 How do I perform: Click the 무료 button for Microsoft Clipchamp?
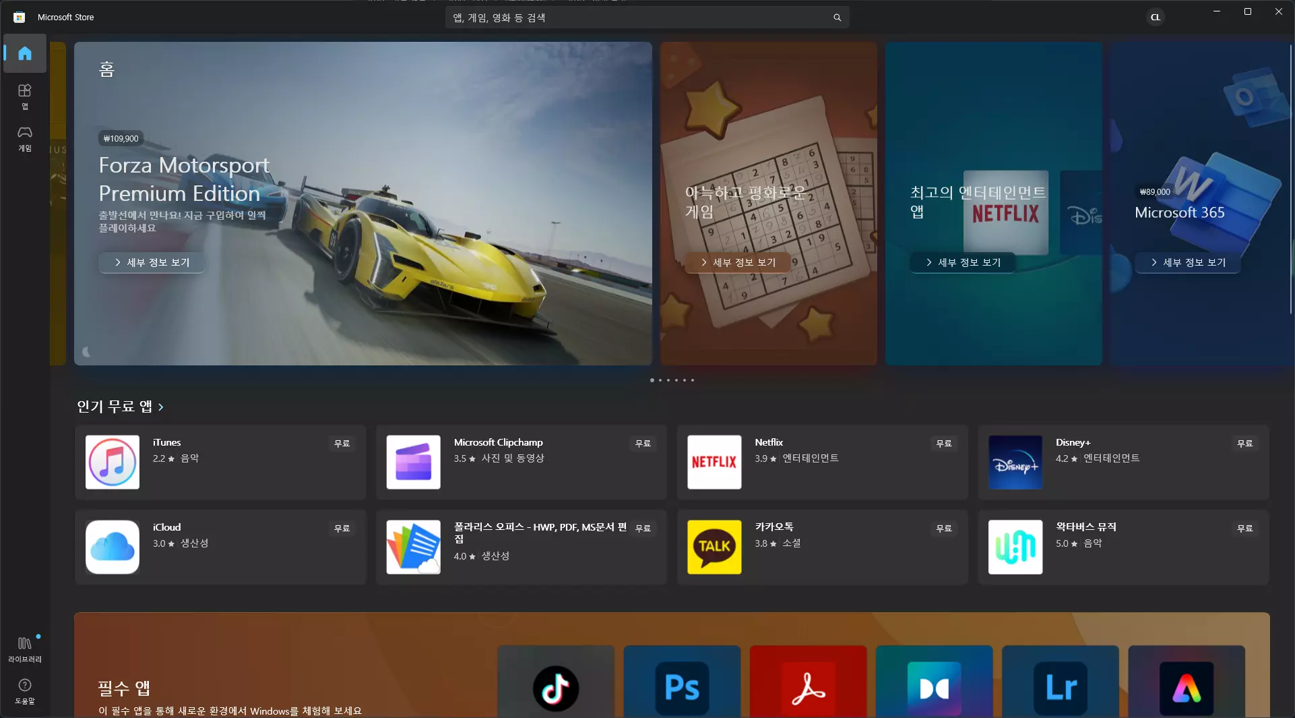point(643,444)
